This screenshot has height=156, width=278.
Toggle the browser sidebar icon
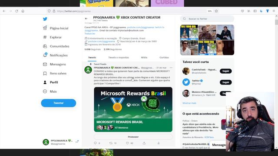[x=255, y=11]
